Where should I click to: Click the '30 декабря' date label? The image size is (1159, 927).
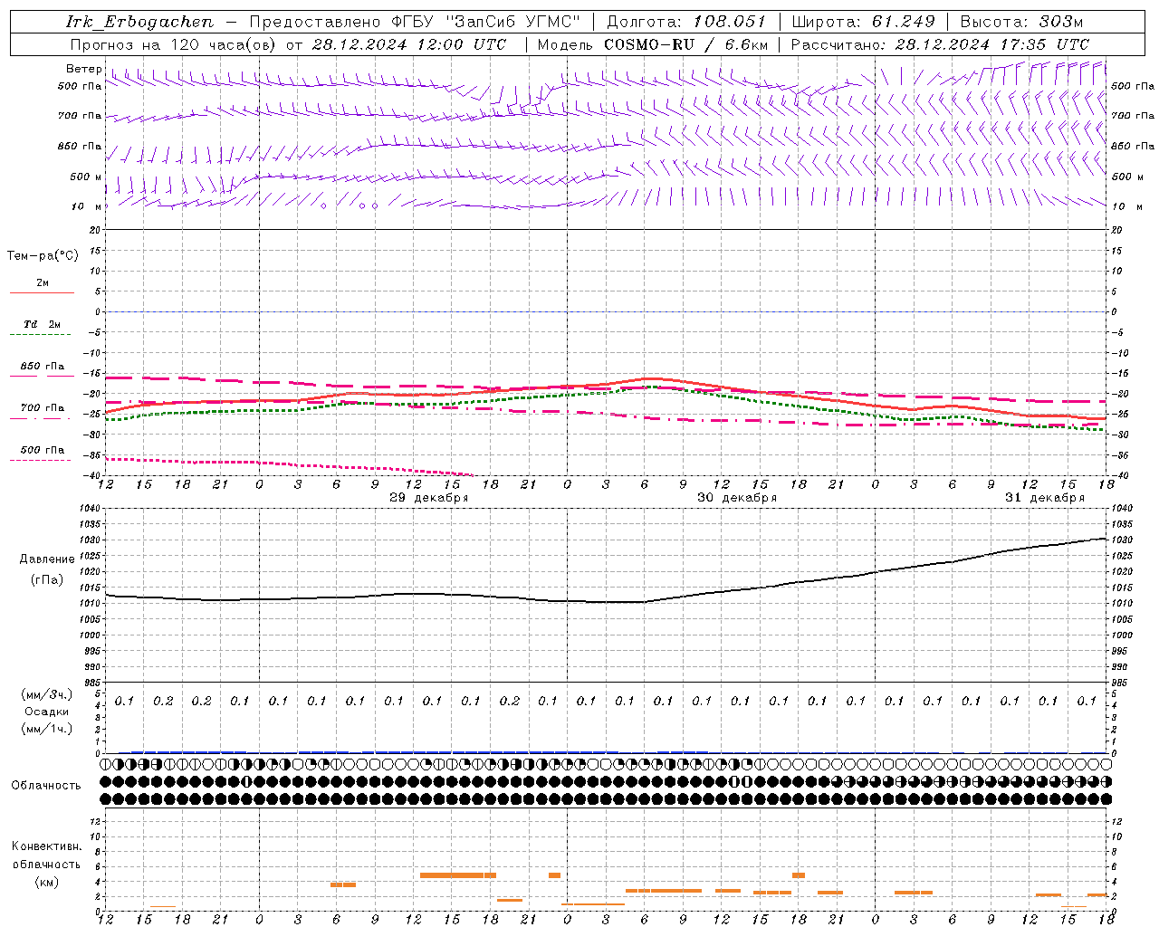click(x=736, y=498)
